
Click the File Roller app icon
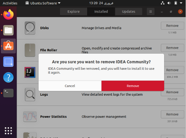(x=30, y=50)
